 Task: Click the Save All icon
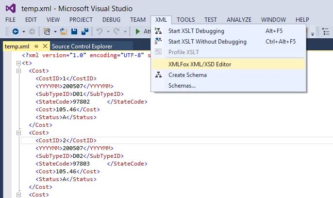coord(84,31)
